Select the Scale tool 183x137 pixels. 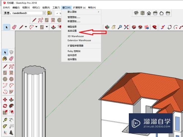5,112
